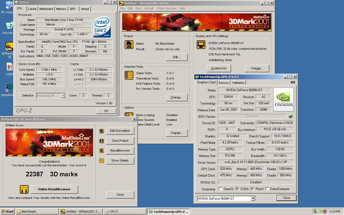
Task: Click the ResultBrowser button
Action: coord(120,150)
